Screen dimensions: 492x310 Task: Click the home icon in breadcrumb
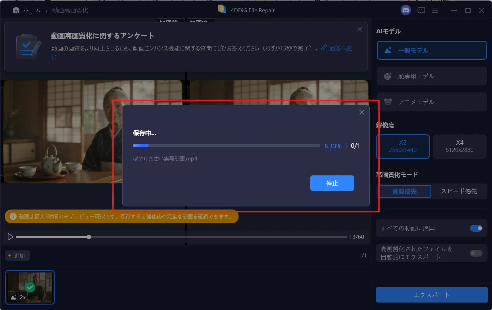(16, 10)
